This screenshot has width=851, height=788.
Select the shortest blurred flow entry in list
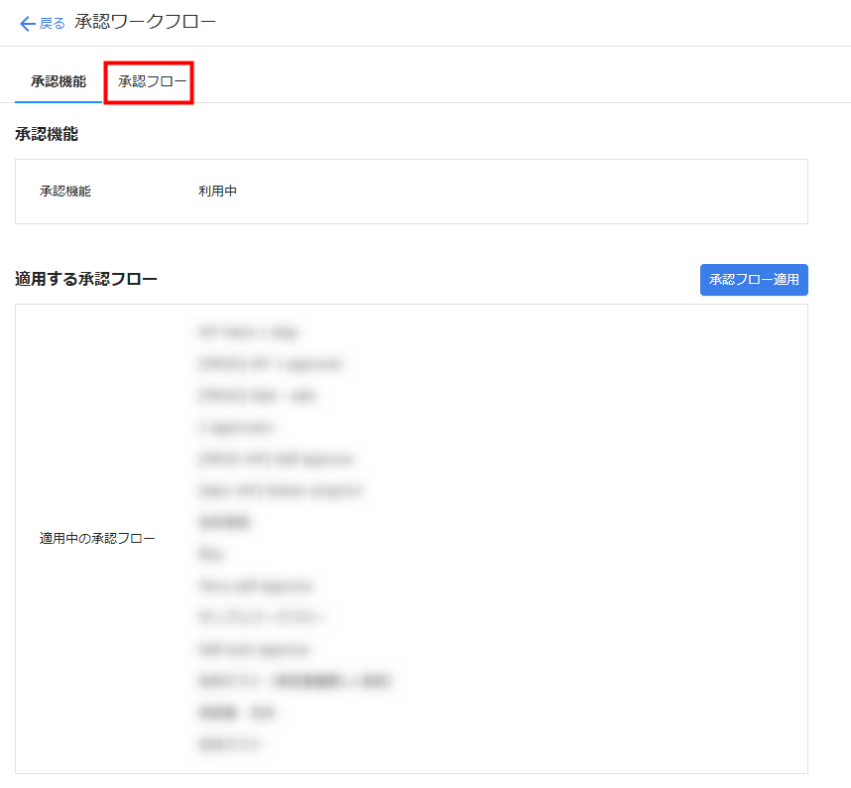211,555
